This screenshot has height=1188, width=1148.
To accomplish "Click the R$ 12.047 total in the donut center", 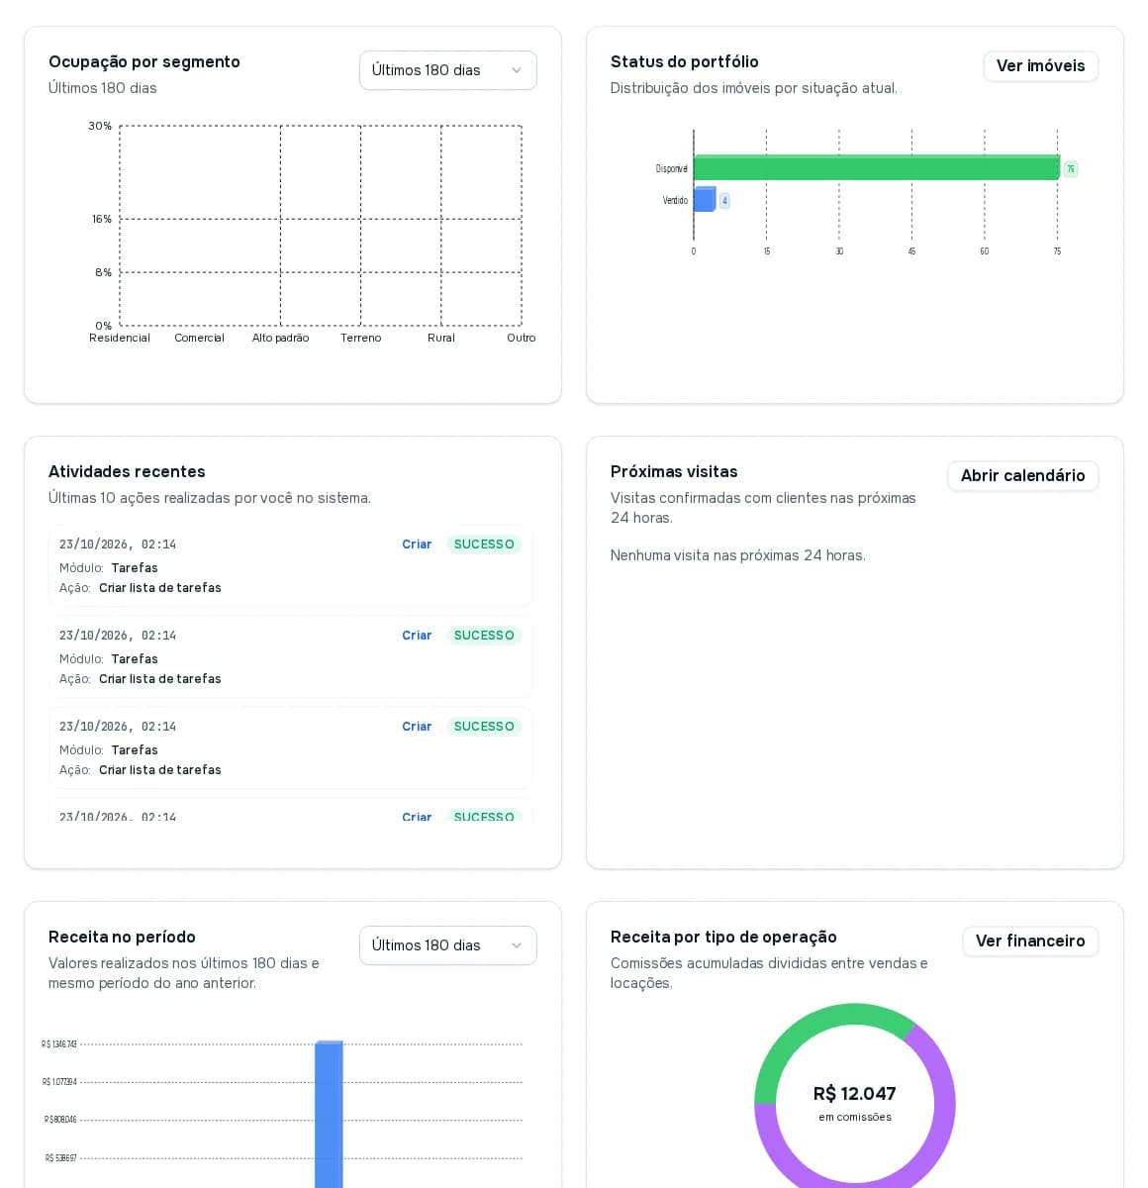I will pos(854,1094).
